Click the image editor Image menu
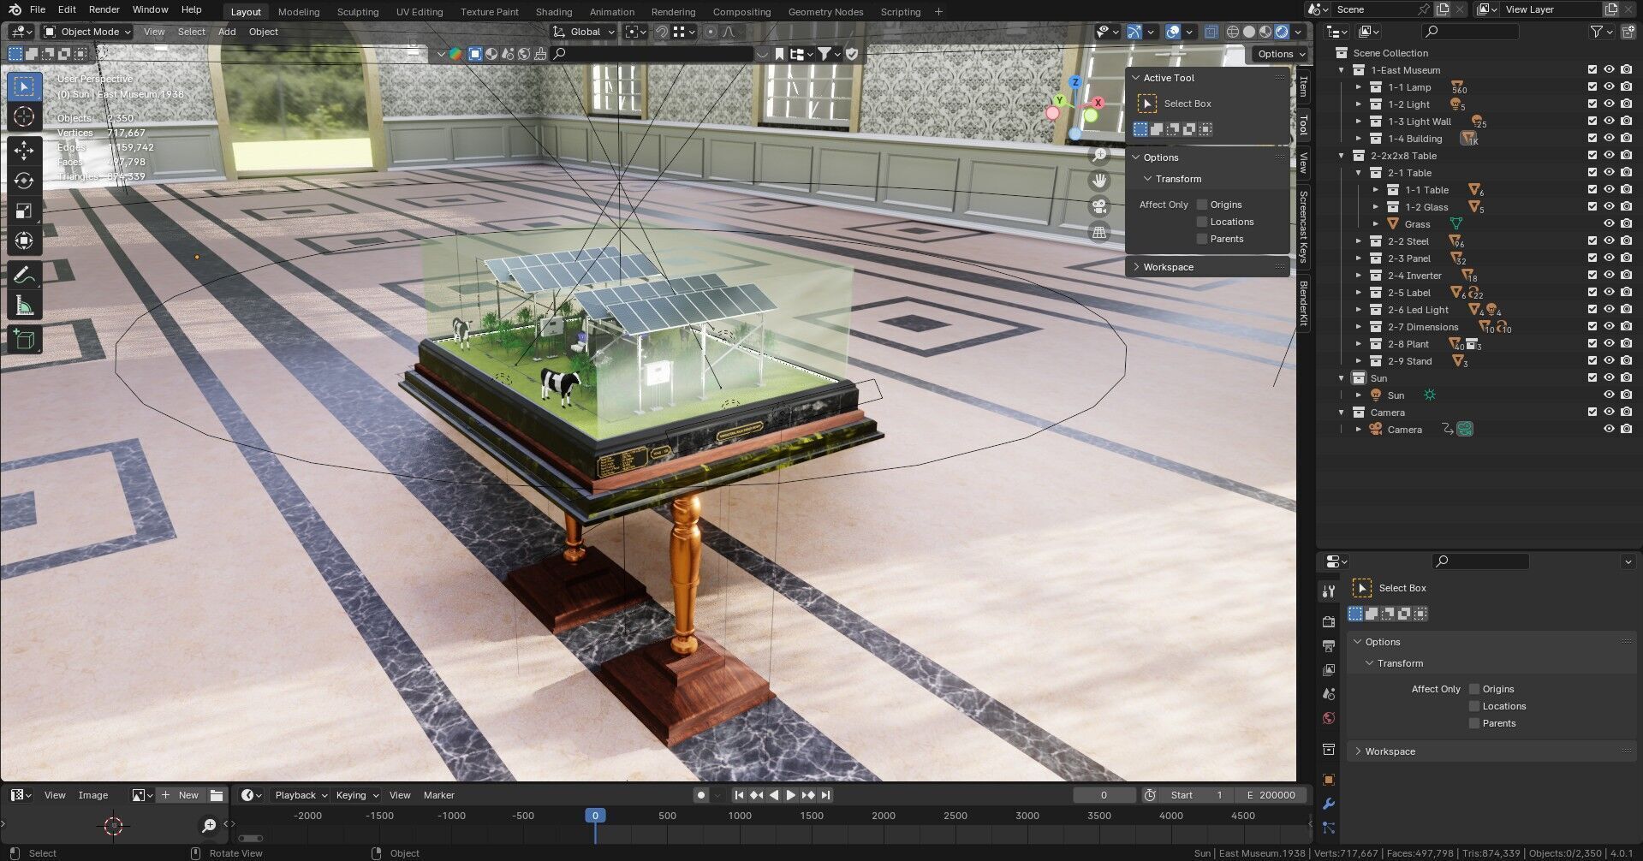 click(93, 795)
